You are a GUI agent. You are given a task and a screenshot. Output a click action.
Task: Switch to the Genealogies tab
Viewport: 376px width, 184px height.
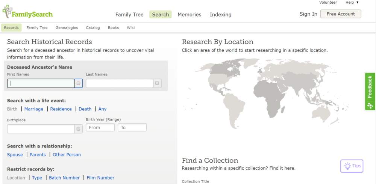tap(67, 27)
